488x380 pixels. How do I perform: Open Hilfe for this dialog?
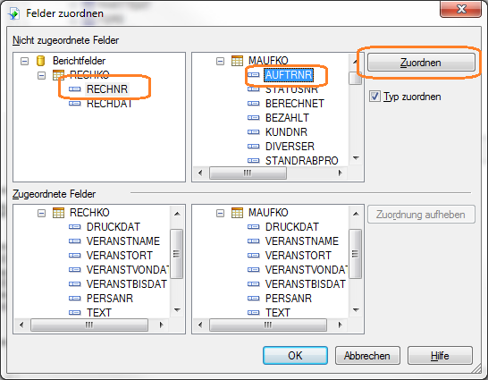(x=440, y=356)
